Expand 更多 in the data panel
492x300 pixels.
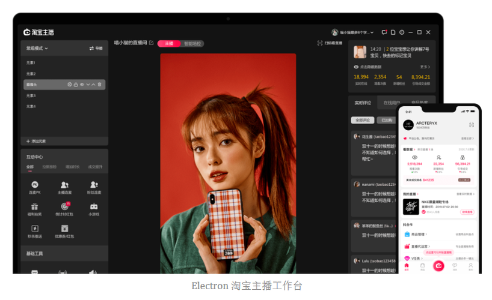coord(425,67)
